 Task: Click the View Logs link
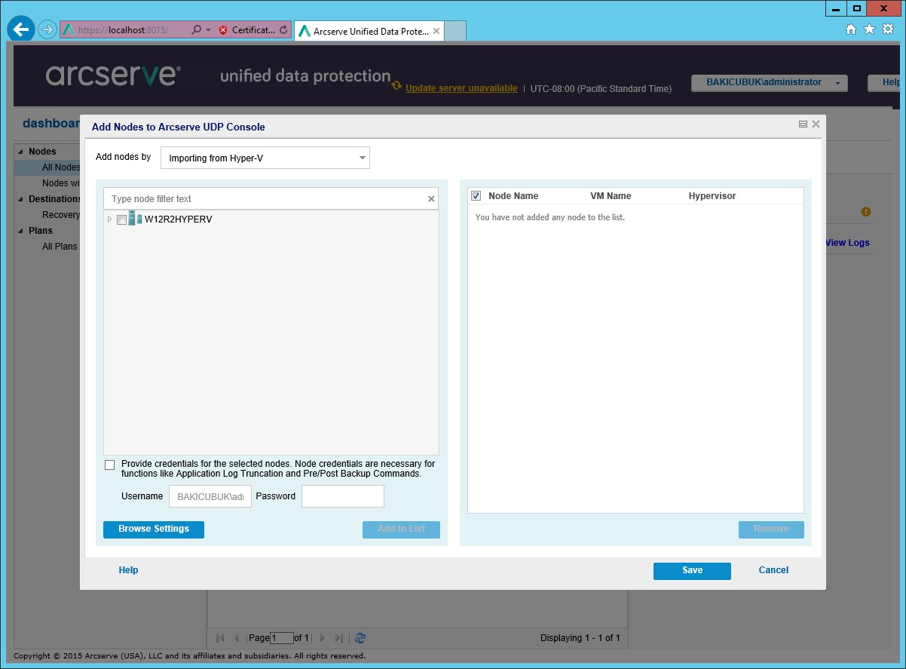(847, 243)
